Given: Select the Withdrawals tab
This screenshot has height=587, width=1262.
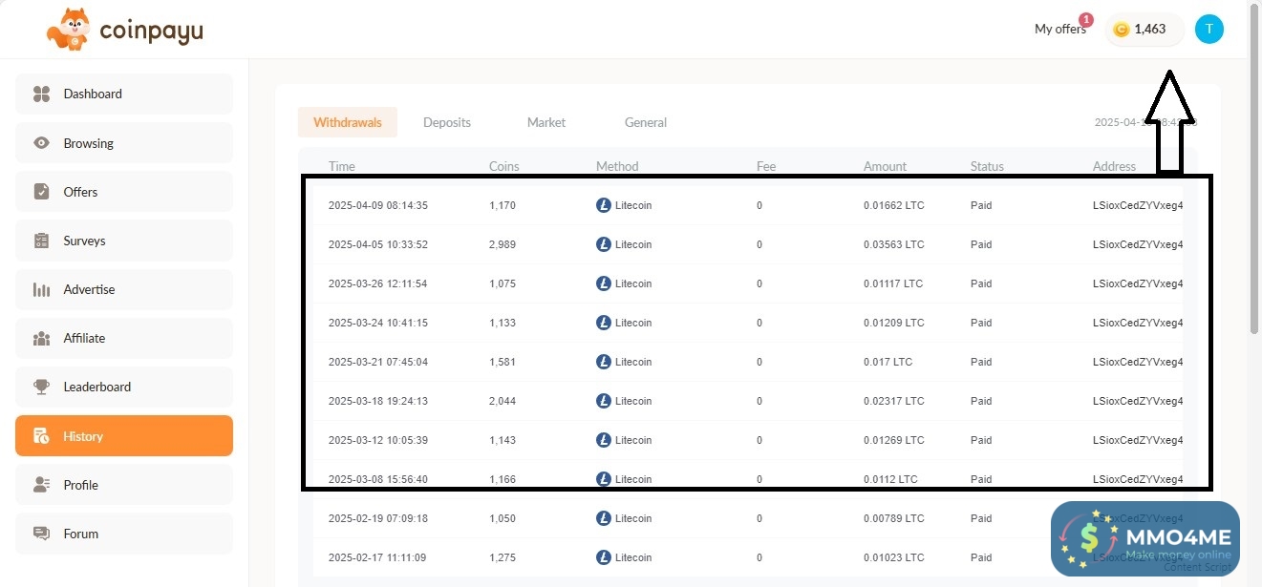Looking at the screenshot, I should (x=347, y=122).
